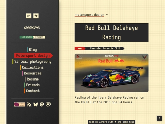Open the Resume page
The image size is (165, 124).
tap(32, 79)
